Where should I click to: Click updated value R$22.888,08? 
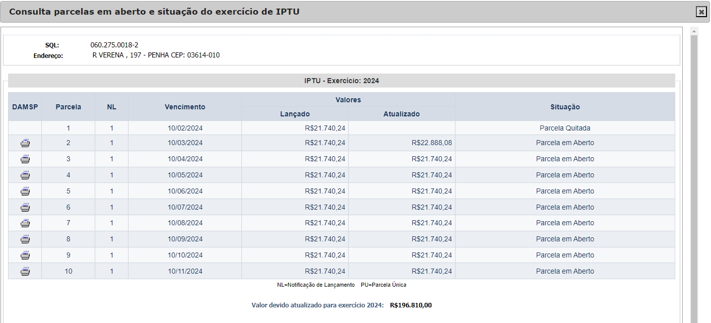pyautogui.click(x=431, y=143)
